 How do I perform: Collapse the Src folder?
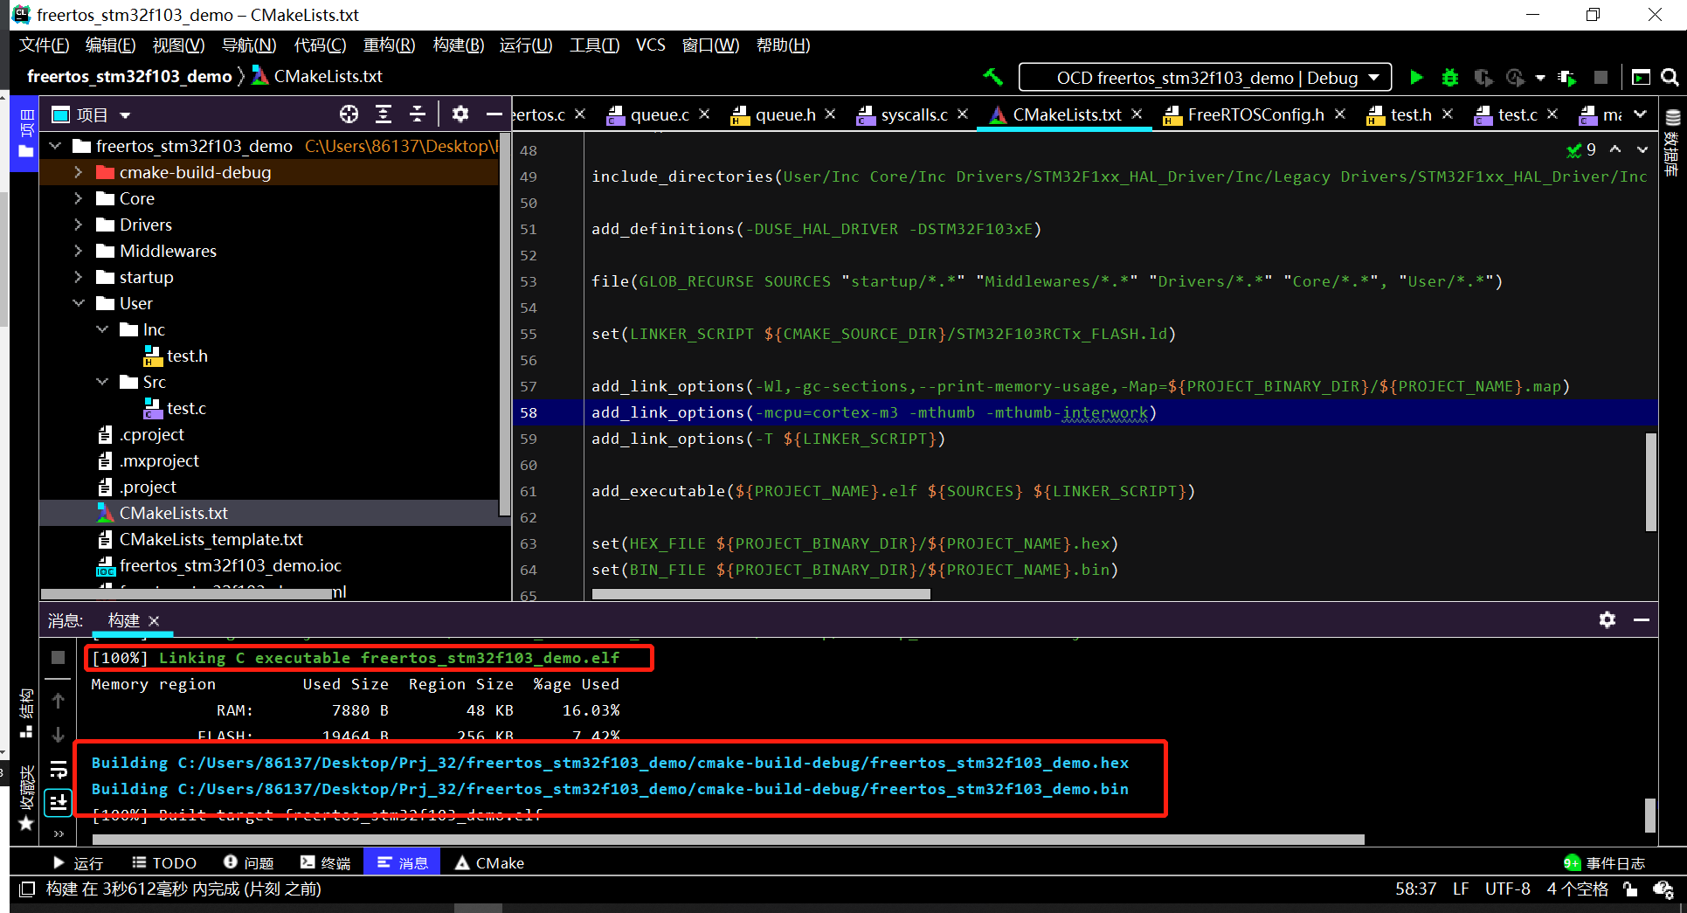coord(102,382)
